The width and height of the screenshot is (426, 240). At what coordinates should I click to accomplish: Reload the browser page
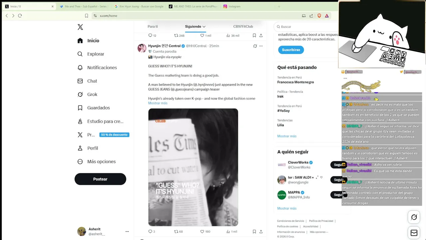point(20,16)
